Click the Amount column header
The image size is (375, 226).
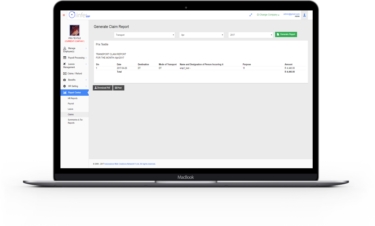pyautogui.click(x=288, y=64)
